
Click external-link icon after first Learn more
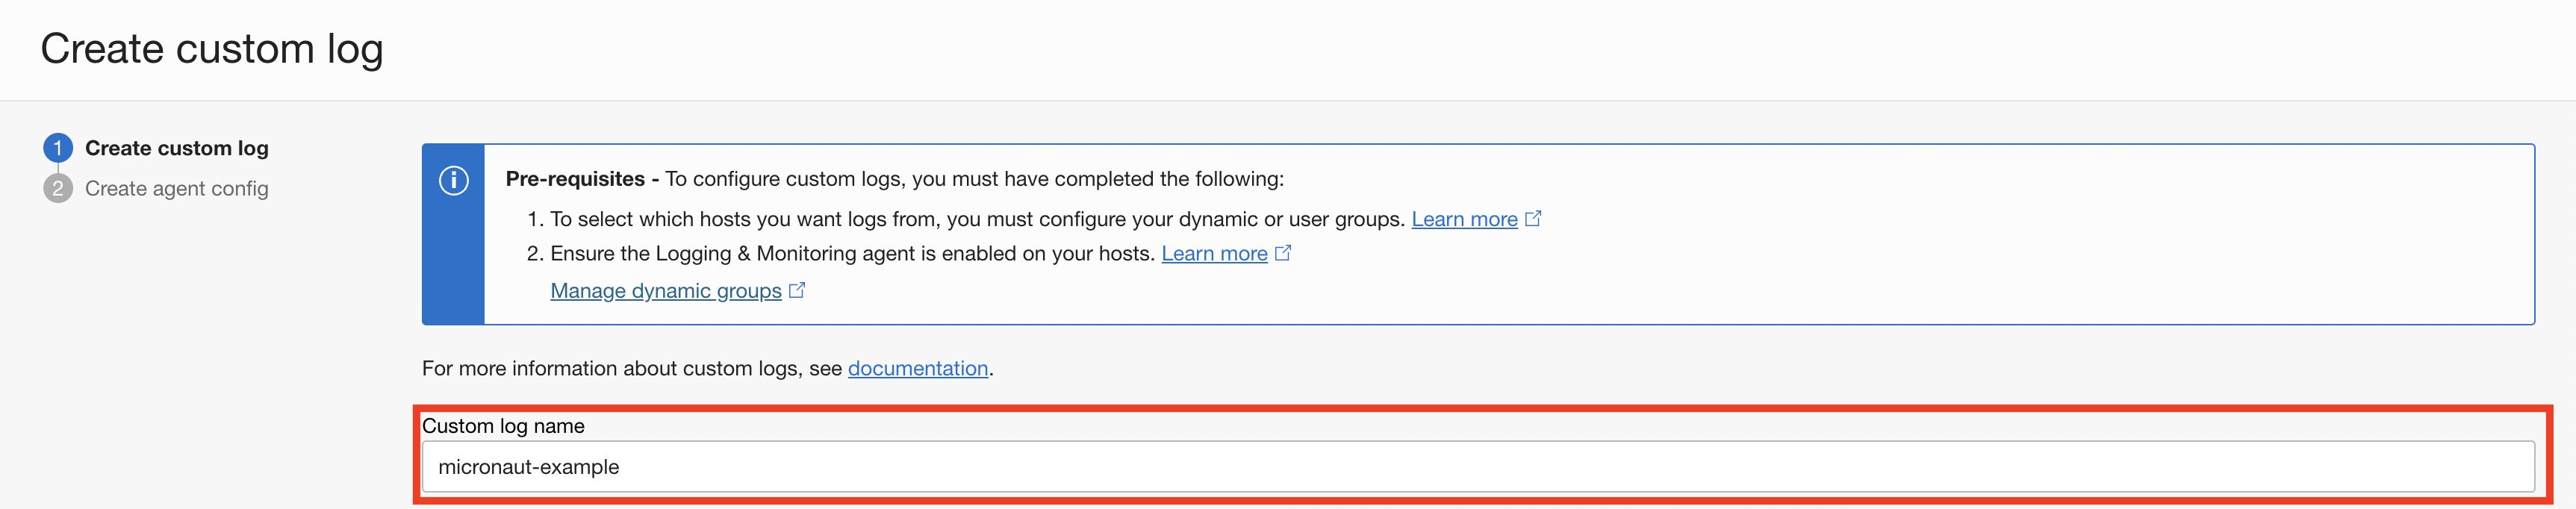[x=1533, y=219]
